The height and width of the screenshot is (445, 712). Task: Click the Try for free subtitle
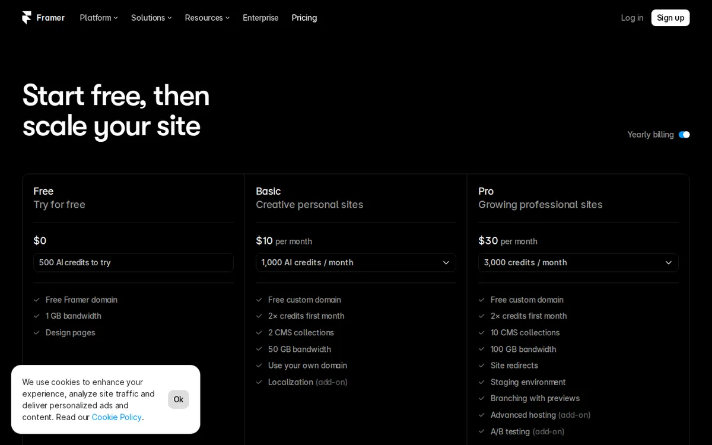click(59, 205)
